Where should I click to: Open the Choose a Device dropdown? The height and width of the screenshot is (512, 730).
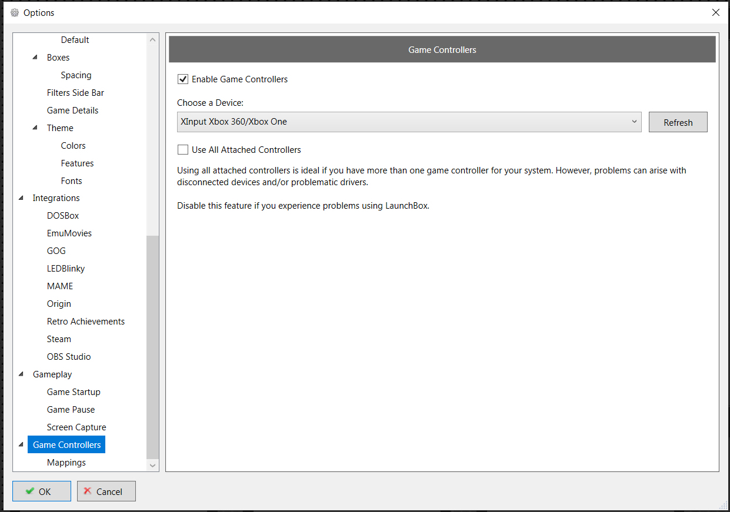click(409, 122)
